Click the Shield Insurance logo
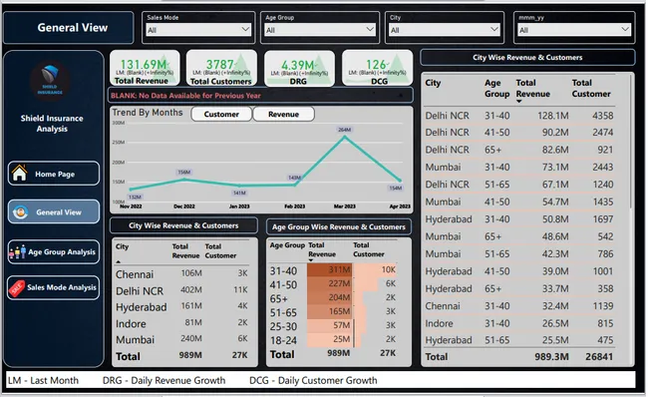 [50, 81]
